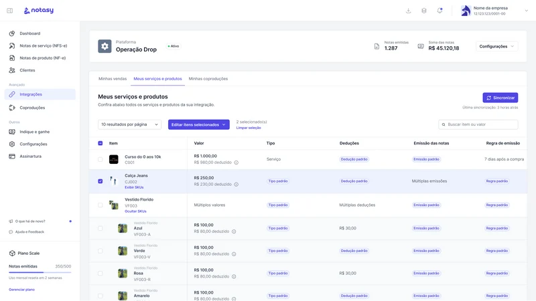Click the Limpar seleção link
Image resolution: width=536 pixels, height=301 pixels.
pos(249,128)
